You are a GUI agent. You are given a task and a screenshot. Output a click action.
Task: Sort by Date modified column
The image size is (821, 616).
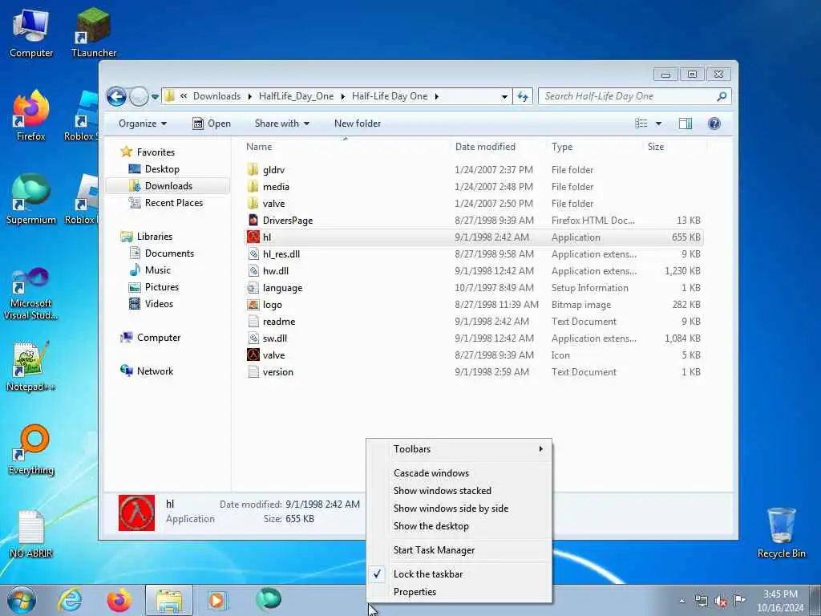[x=499, y=147]
